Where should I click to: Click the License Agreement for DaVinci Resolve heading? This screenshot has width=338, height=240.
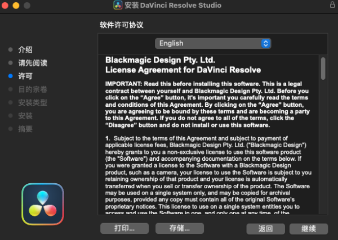point(183,70)
